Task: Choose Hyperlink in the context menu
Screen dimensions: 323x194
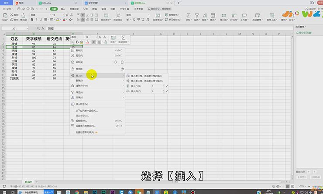Action: point(98,121)
